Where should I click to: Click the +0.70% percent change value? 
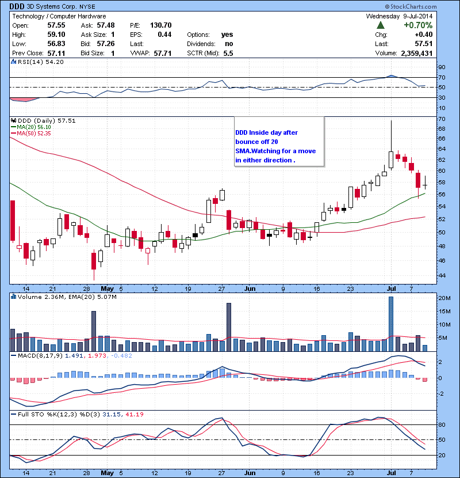pyautogui.click(x=418, y=25)
